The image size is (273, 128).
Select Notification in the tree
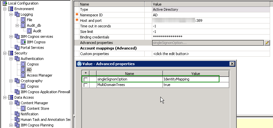pyautogui.click(x=29, y=114)
